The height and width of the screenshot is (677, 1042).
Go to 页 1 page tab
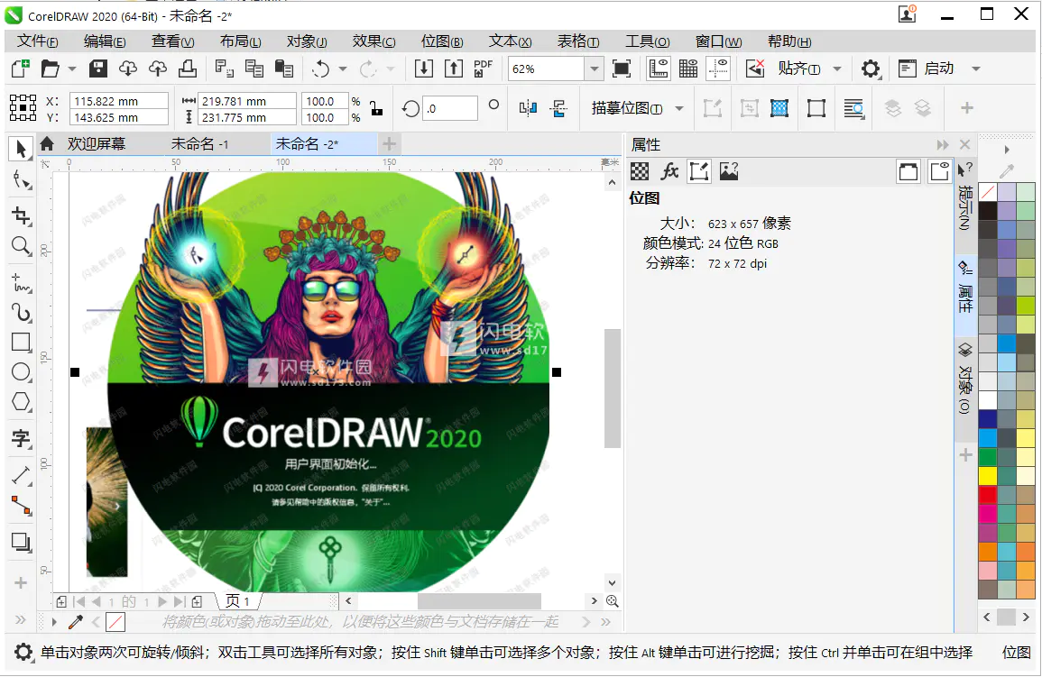[x=238, y=600]
